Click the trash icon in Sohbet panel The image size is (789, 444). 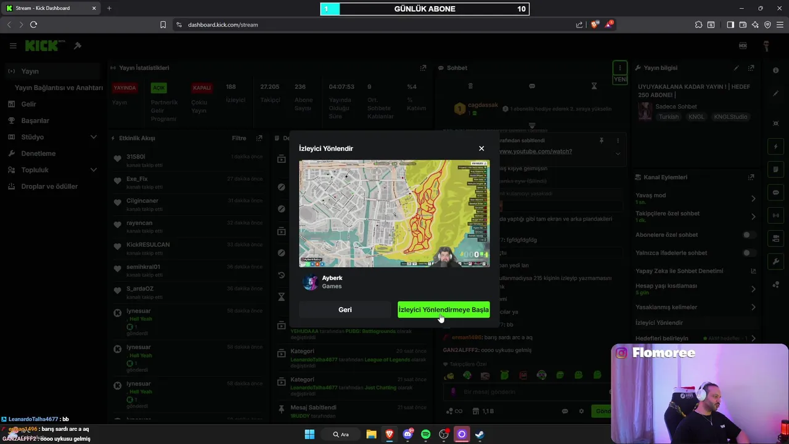(x=470, y=86)
